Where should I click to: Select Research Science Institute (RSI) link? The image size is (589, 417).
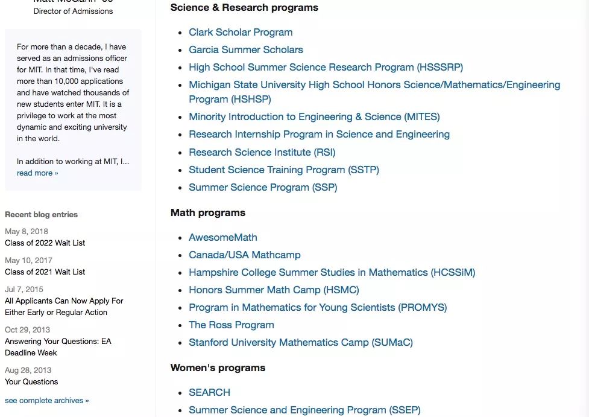click(262, 152)
